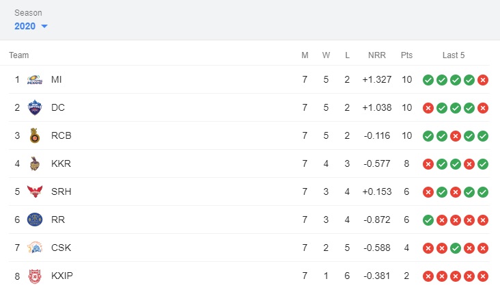Click the Rajasthan Royals team logo
This screenshot has height=292, width=500.
point(35,220)
